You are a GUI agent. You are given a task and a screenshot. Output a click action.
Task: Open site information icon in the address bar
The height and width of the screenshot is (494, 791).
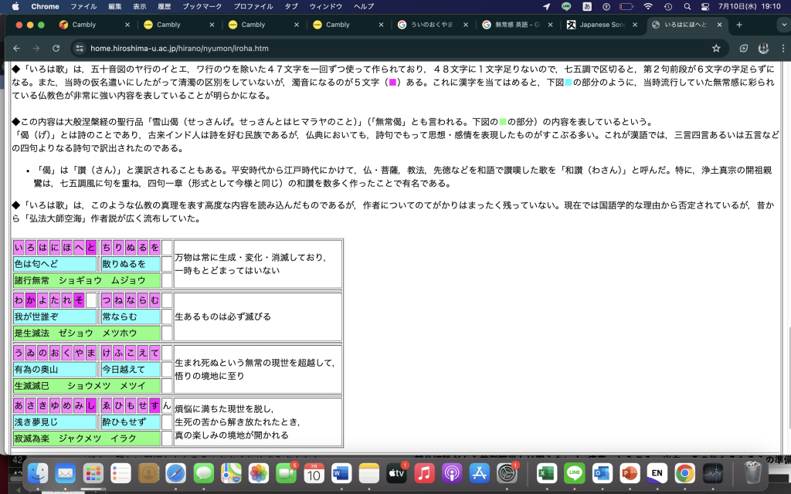pyautogui.click(x=80, y=48)
